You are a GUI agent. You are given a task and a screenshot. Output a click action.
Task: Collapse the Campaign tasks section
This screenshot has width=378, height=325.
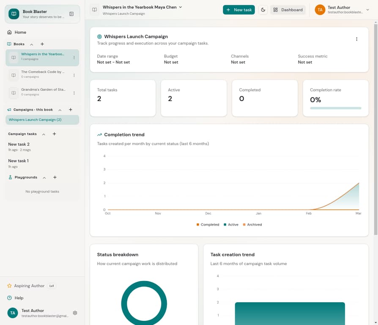point(44,134)
